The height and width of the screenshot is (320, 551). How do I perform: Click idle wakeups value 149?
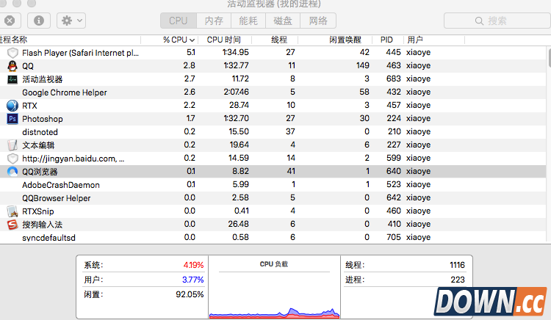(x=363, y=65)
